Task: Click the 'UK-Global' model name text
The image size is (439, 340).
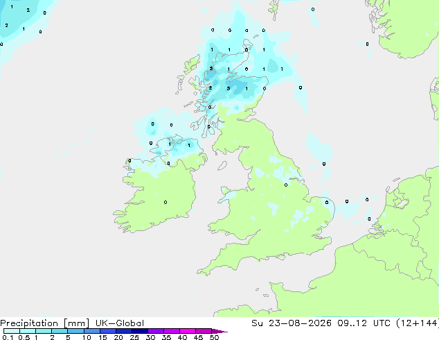Action: (x=120, y=323)
